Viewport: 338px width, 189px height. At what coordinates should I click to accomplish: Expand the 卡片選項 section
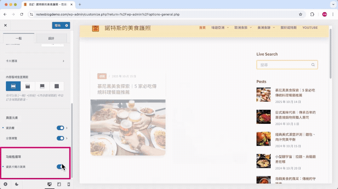(x=63, y=61)
